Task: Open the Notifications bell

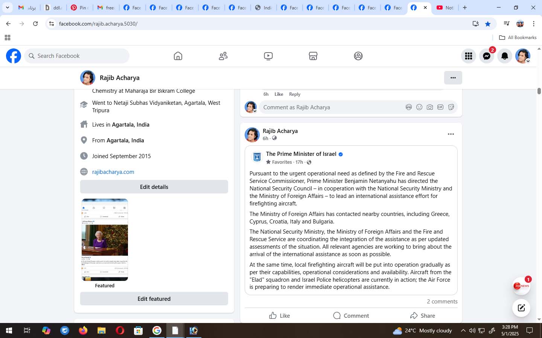Action: tap(505, 56)
